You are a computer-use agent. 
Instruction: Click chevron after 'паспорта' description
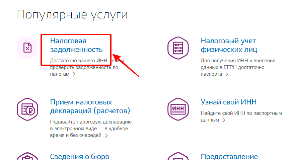tap(227, 74)
